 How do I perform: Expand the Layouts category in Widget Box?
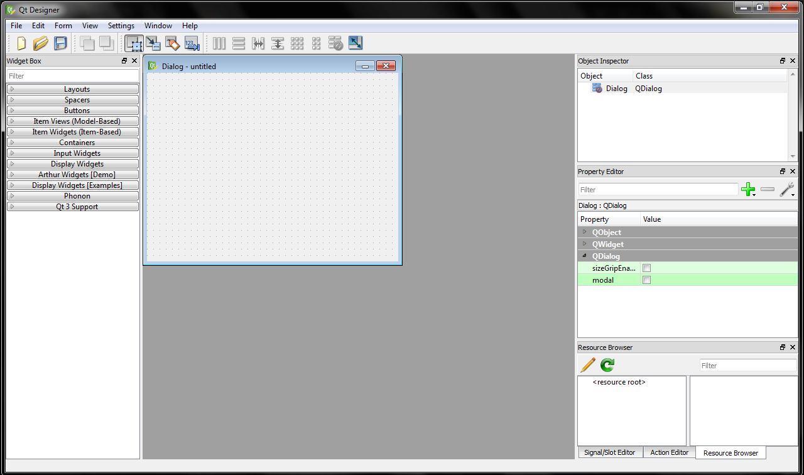click(x=73, y=89)
